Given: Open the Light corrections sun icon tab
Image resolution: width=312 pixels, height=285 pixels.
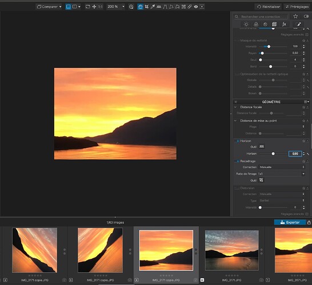Looking at the screenshot, I should [246, 25].
